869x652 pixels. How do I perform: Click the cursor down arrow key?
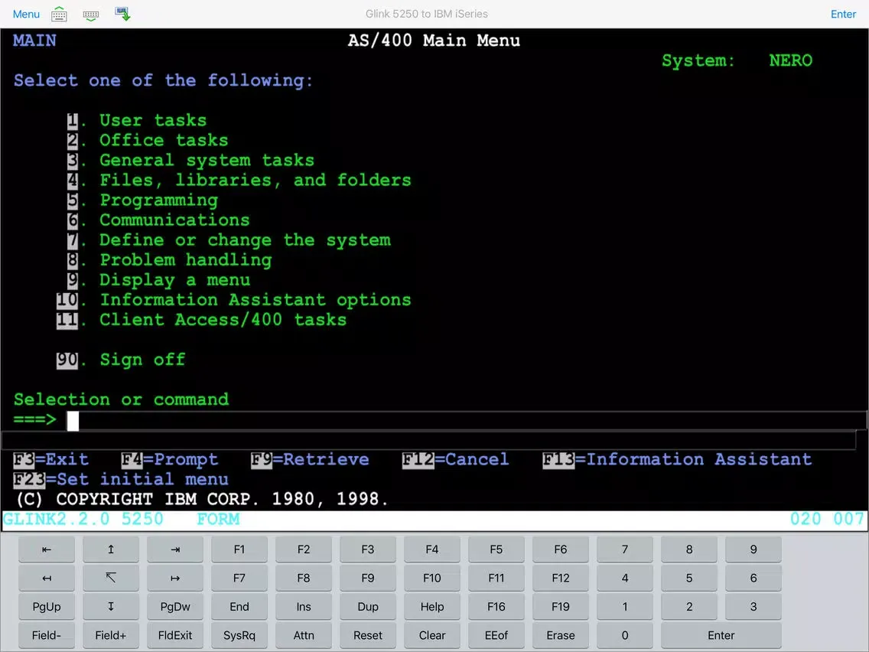coord(111,607)
